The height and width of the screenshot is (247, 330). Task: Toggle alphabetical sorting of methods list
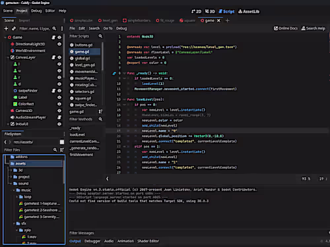[100, 112]
